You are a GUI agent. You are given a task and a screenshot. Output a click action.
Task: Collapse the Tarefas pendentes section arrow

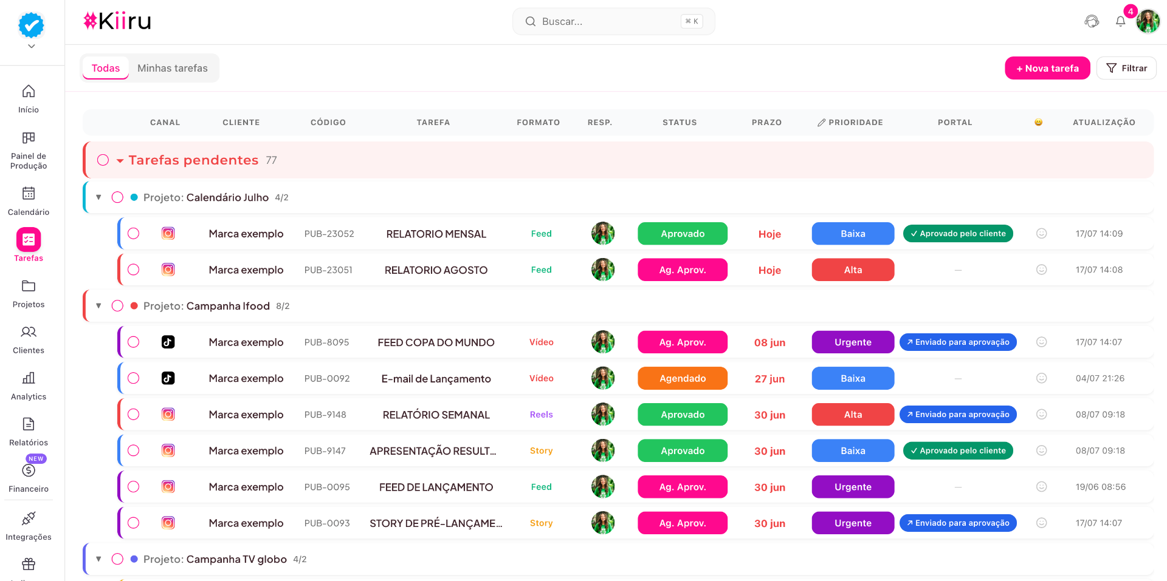coord(120,161)
